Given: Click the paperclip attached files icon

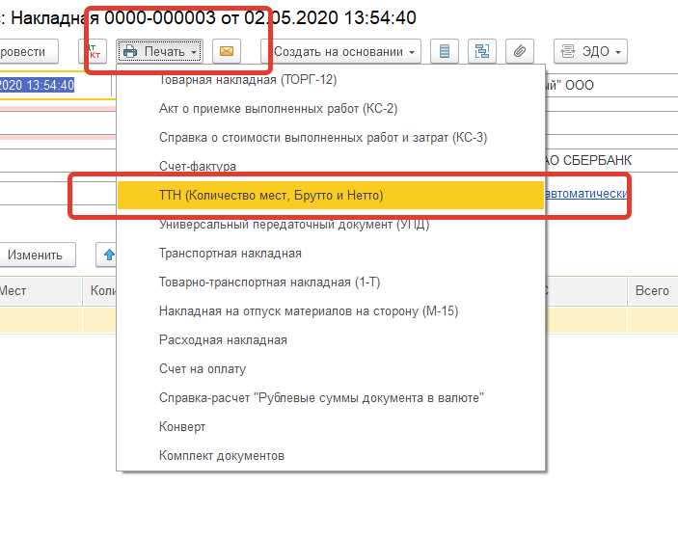Looking at the screenshot, I should pyautogui.click(x=520, y=51).
